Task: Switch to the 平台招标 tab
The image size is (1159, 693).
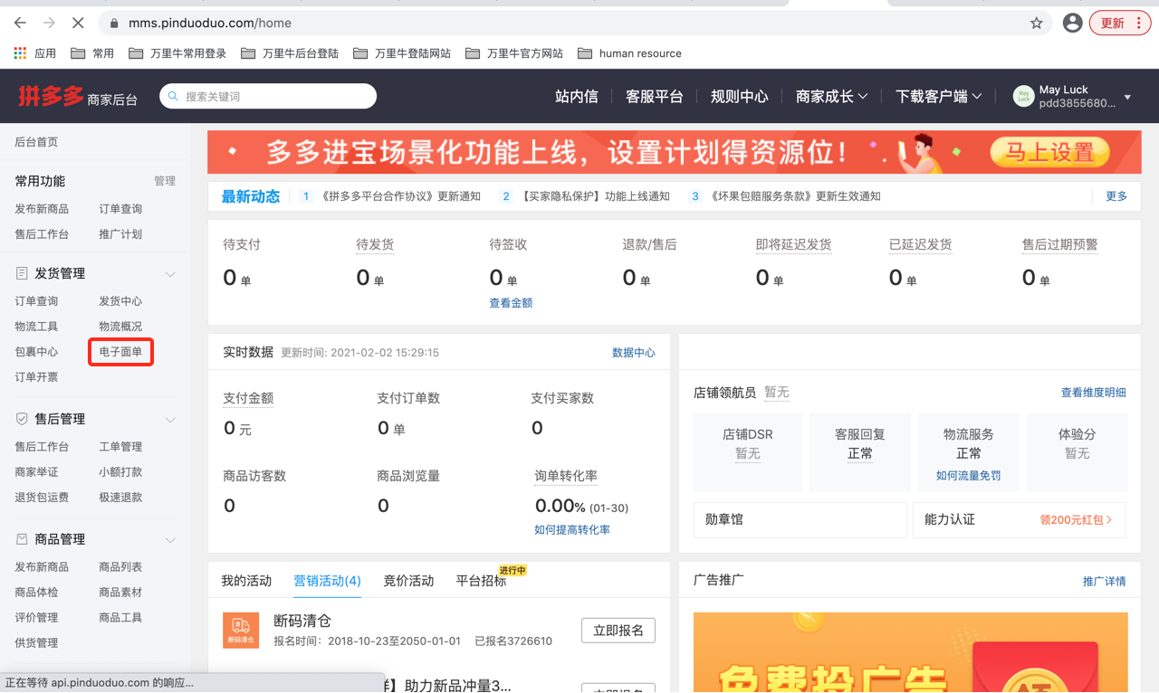Action: [481, 581]
